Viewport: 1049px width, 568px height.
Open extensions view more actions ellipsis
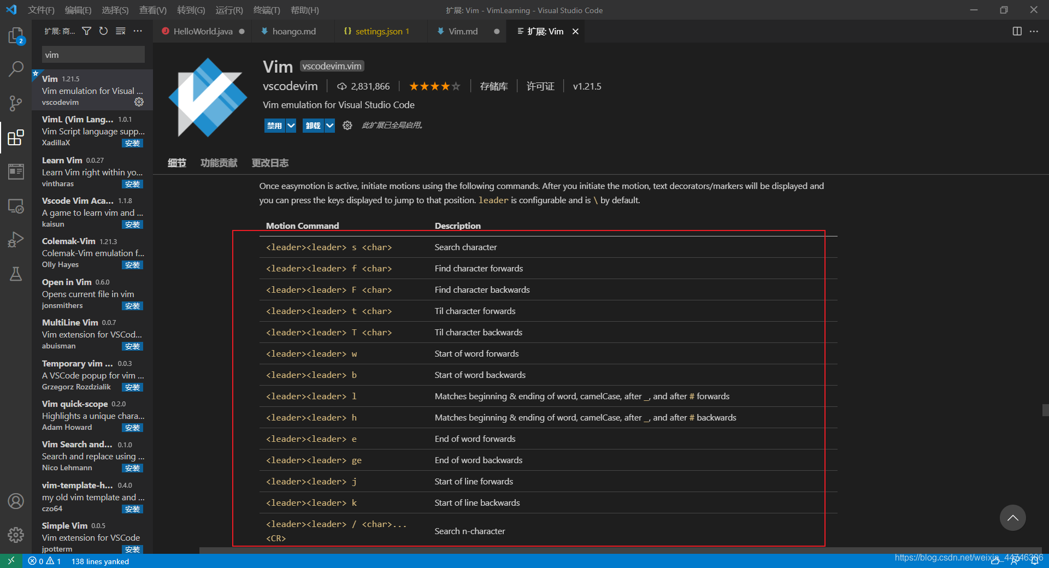[138, 31]
